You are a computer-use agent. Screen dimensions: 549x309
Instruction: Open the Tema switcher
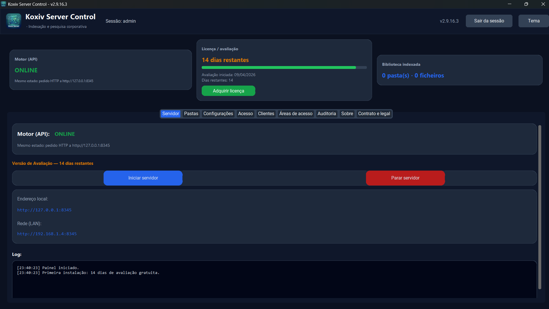tap(534, 21)
